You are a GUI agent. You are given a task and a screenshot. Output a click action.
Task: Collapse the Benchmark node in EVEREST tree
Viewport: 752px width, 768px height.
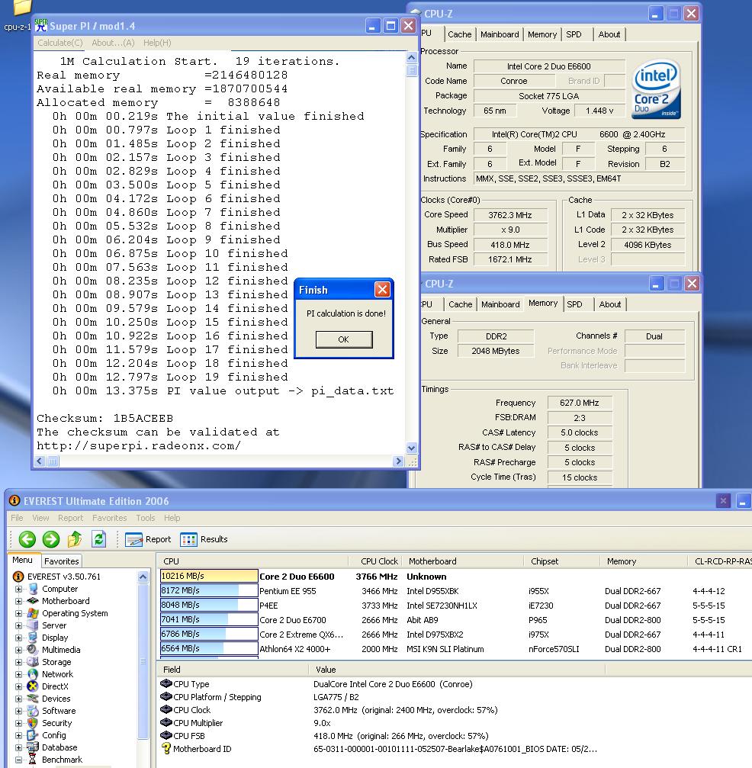(x=18, y=760)
